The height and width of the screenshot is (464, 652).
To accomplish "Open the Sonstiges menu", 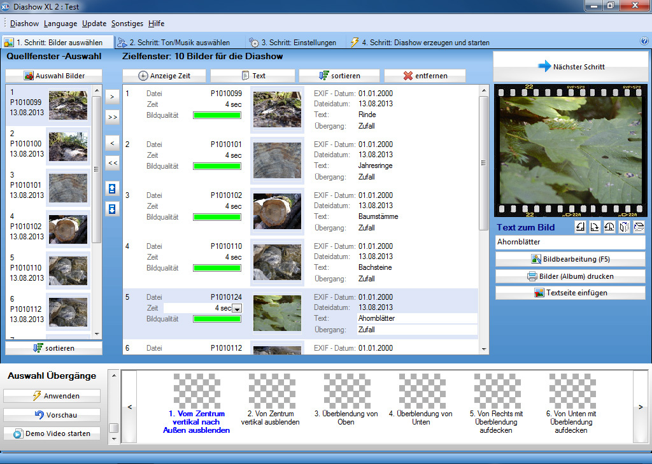I will pyautogui.click(x=127, y=24).
